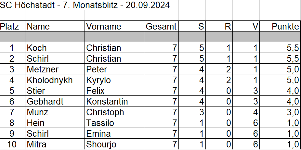Click the title cell SC Höchstadt Monatsblitz
301x150 pixels.
point(85,5)
